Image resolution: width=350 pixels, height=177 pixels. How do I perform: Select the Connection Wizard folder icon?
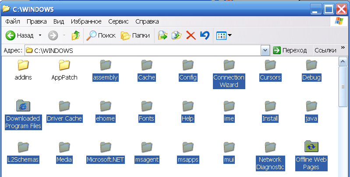coord(229,65)
